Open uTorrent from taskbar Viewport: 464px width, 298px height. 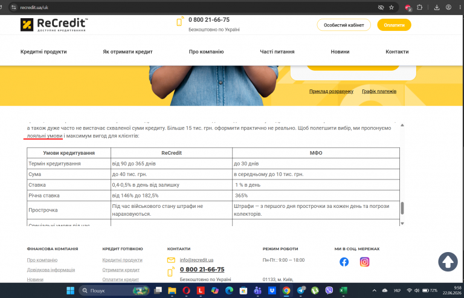(315, 291)
